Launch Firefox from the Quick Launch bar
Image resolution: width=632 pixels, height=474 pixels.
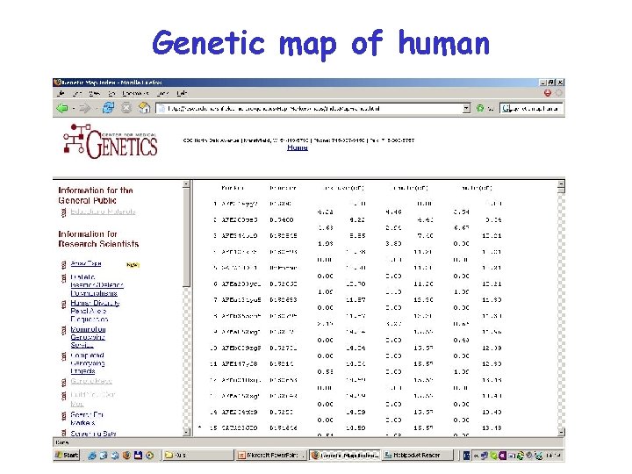pos(126,455)
